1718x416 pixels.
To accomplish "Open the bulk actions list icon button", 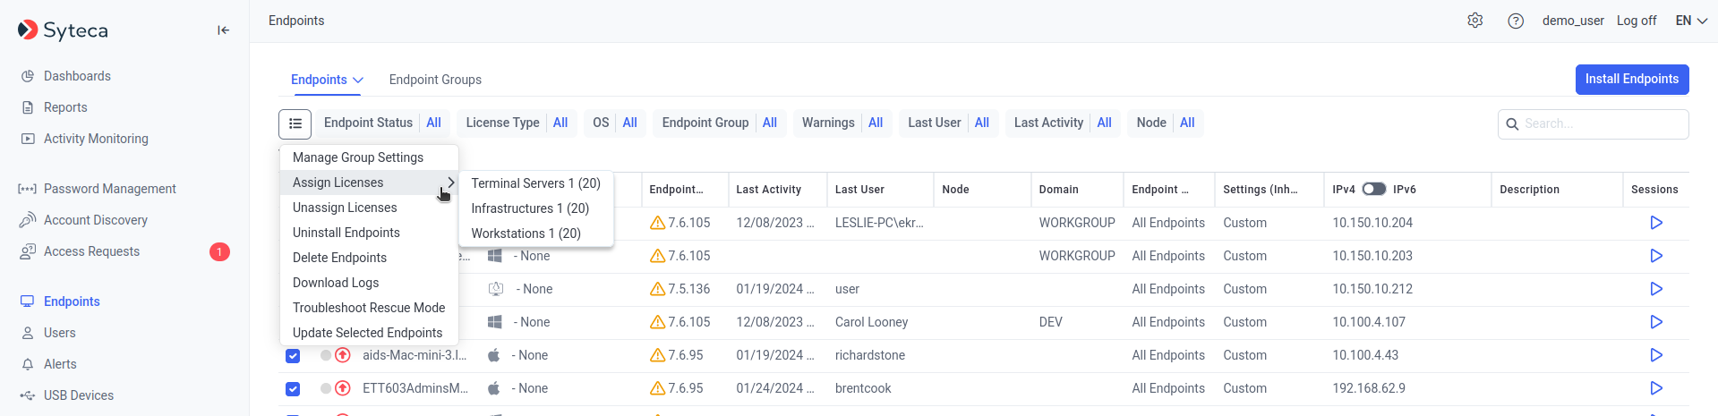I will 295,123.
